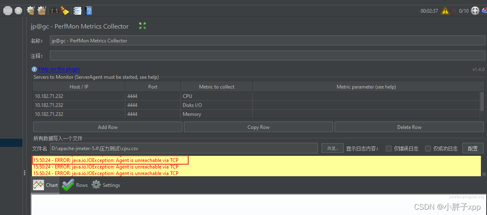Open Help via the question mark book icon
Image resolution: width=487 pixels, height=215 pixels.
(x=88, y=11)
